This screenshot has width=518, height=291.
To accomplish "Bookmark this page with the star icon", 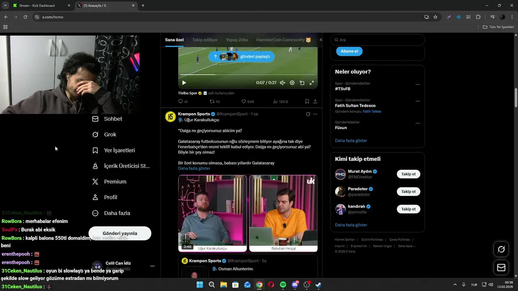I will click(435, 17).
